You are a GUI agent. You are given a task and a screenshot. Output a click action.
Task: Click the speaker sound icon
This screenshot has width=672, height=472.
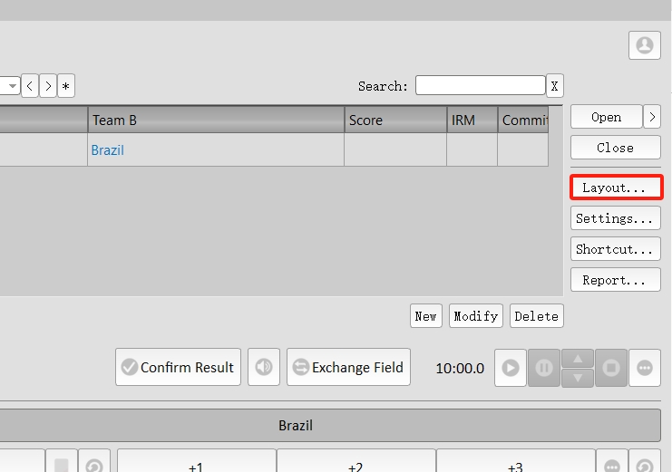(264, 367)
